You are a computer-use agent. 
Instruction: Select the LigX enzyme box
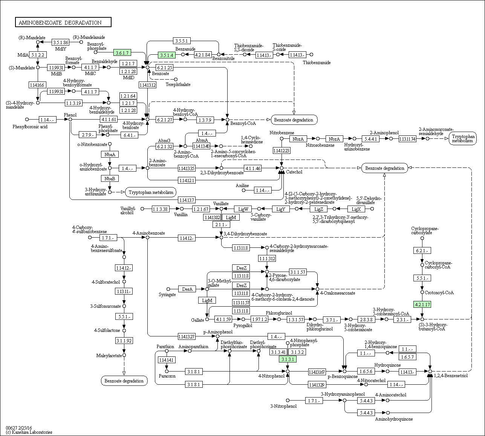356,209
